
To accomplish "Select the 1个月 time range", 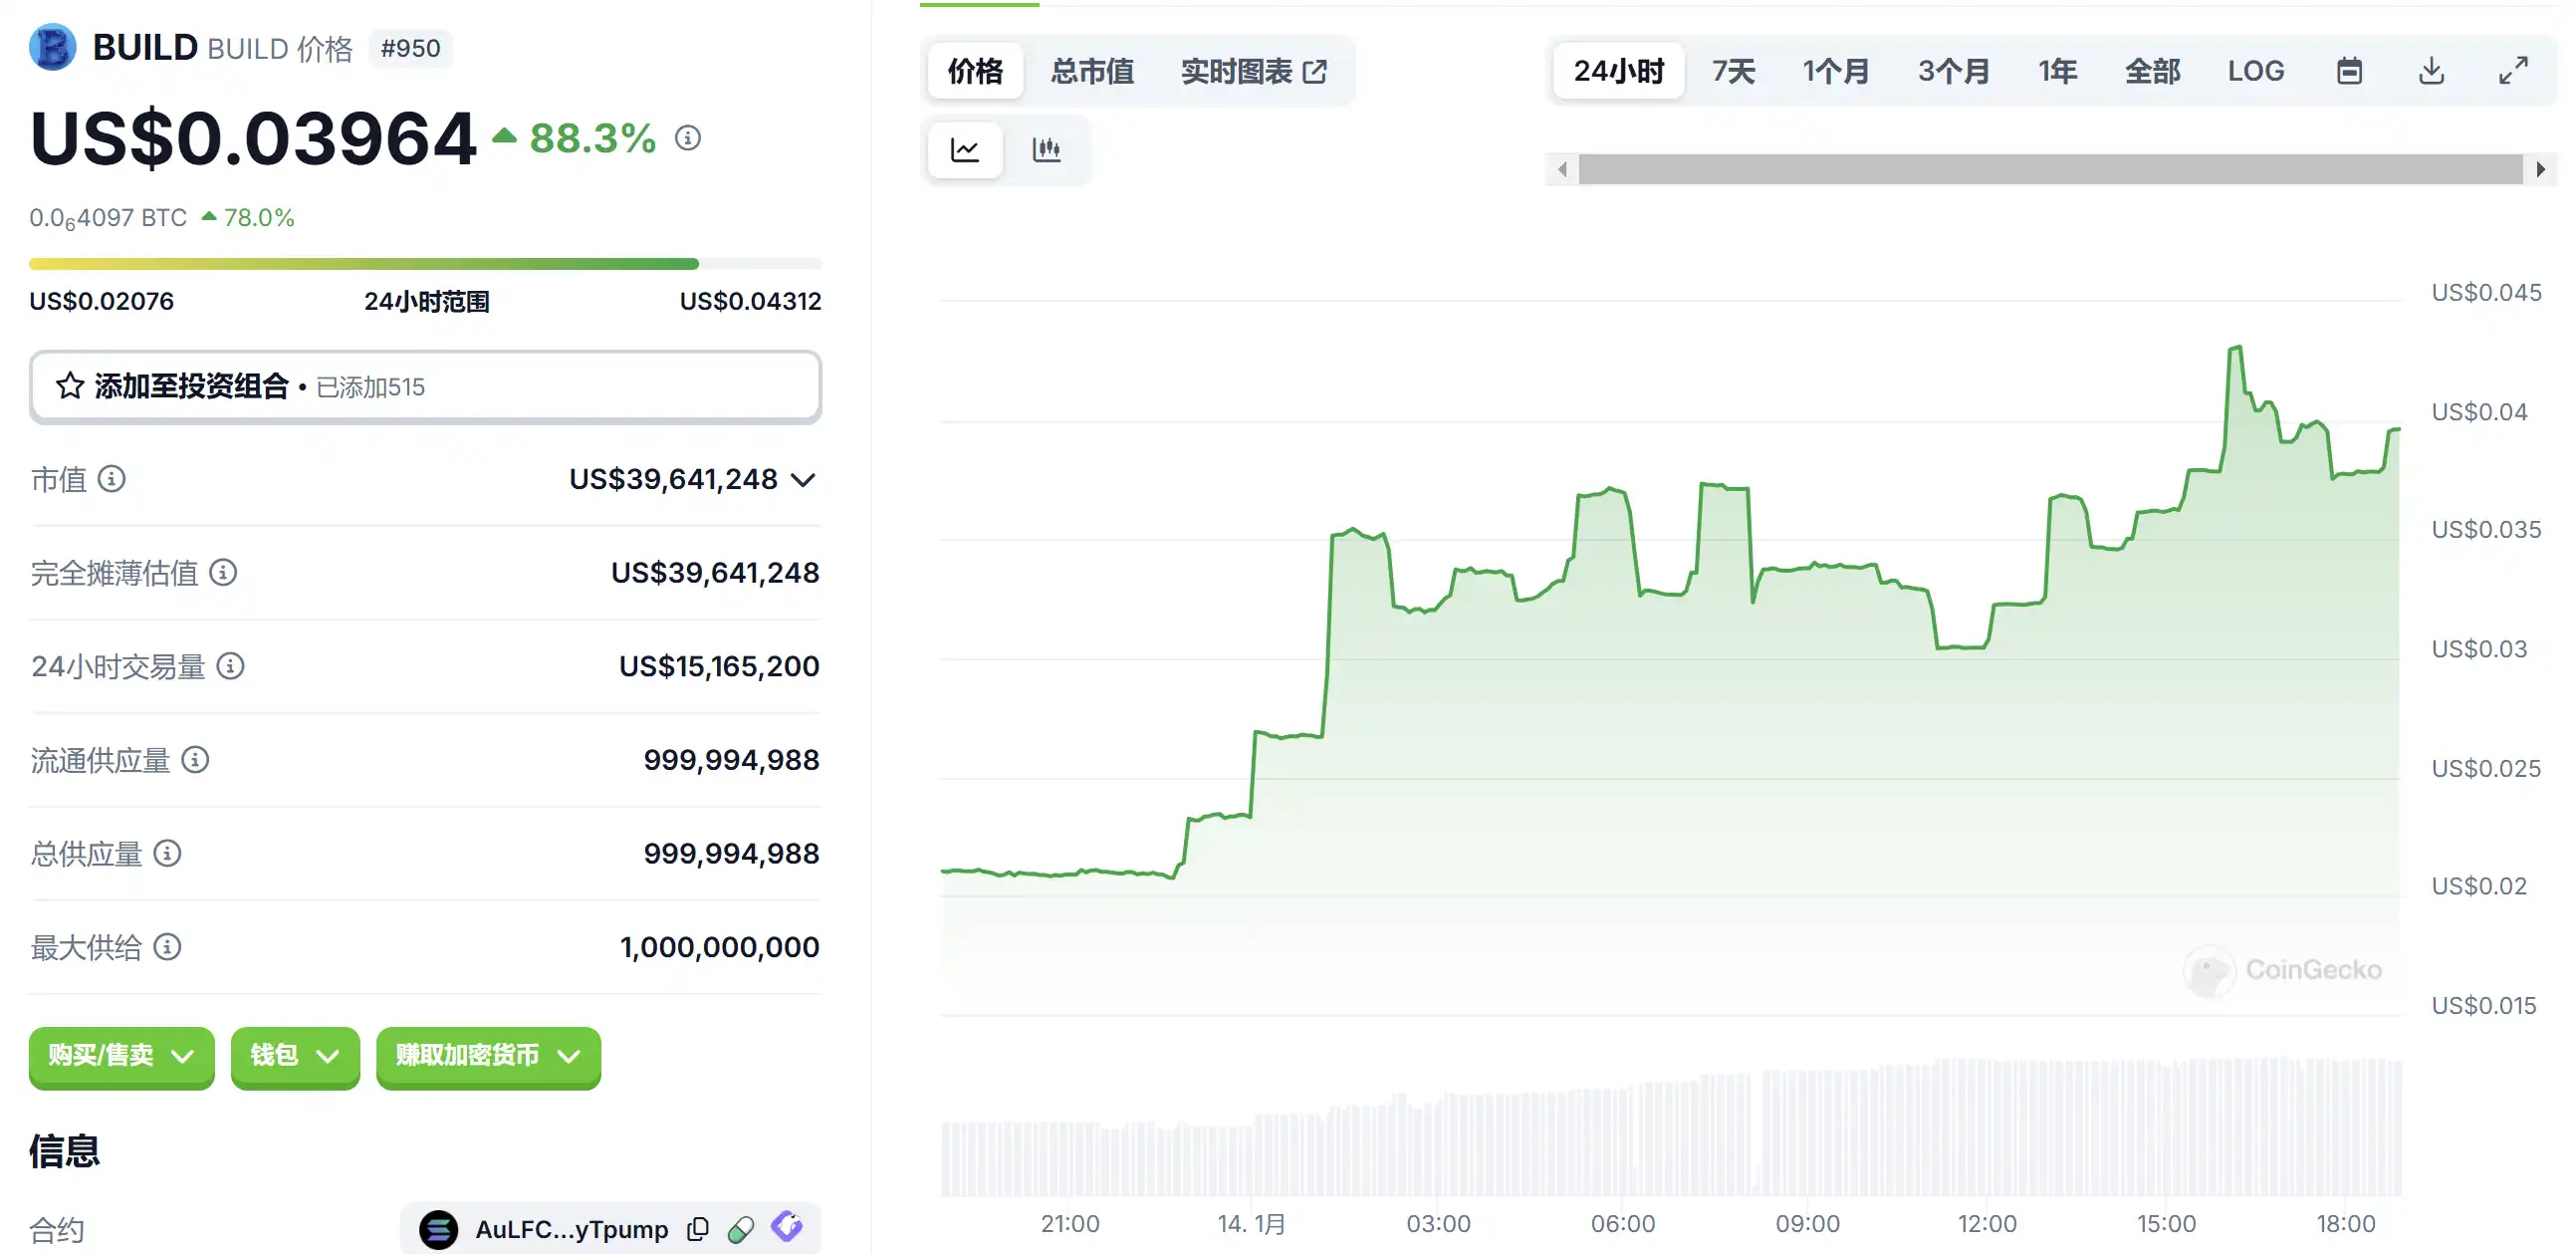I will (x=1836, y=71).
